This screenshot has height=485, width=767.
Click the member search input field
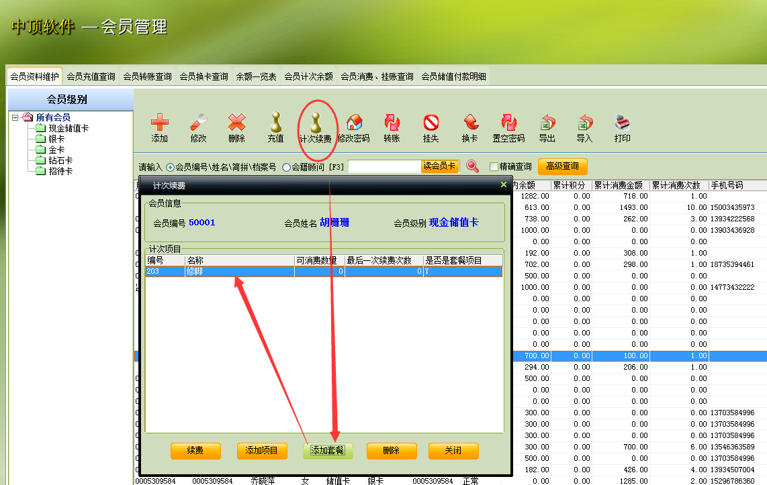[384, 166]
